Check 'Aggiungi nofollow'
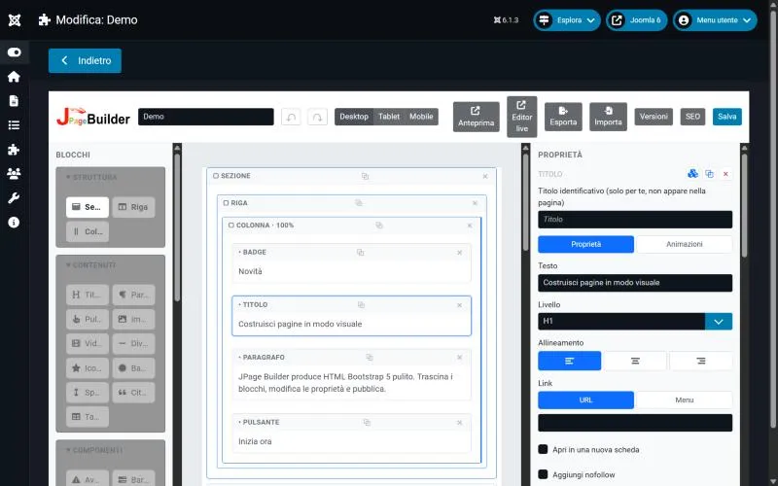 tap(543, 474)
